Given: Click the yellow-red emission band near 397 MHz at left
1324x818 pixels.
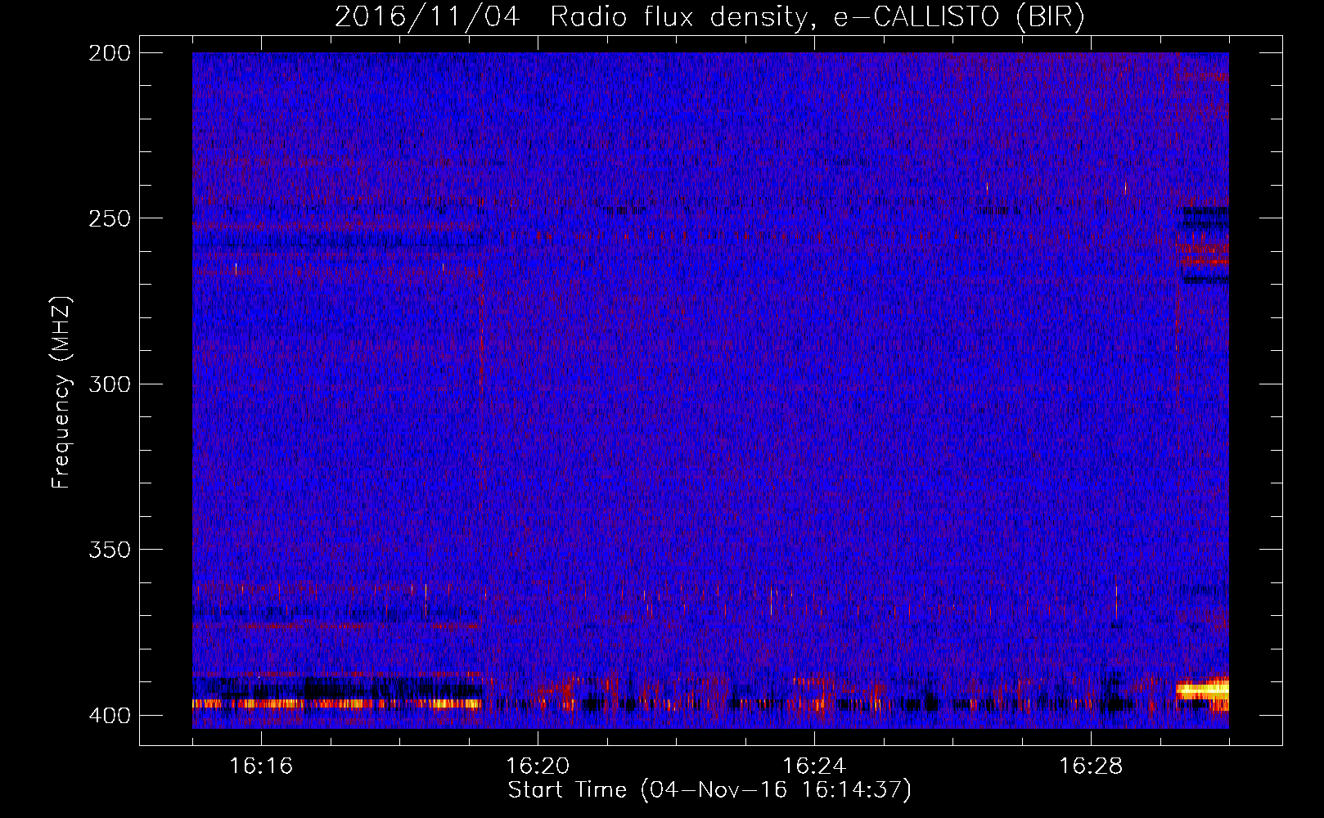Looking at the screenshot, I should [x=337, y=703].
